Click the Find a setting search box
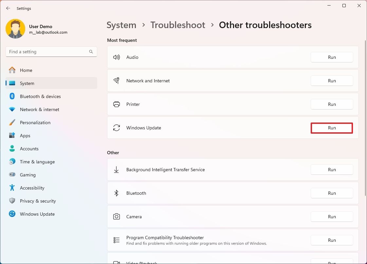Viewport: 367px width, 264px height. click(x=47, y=52)
